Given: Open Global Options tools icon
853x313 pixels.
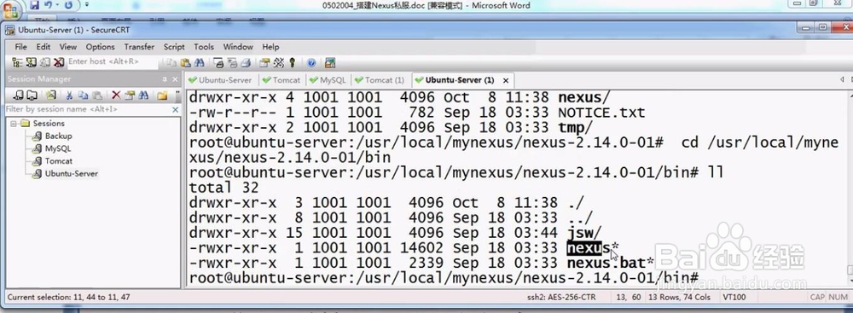Looking at the screenshot, I should [279, 62].
